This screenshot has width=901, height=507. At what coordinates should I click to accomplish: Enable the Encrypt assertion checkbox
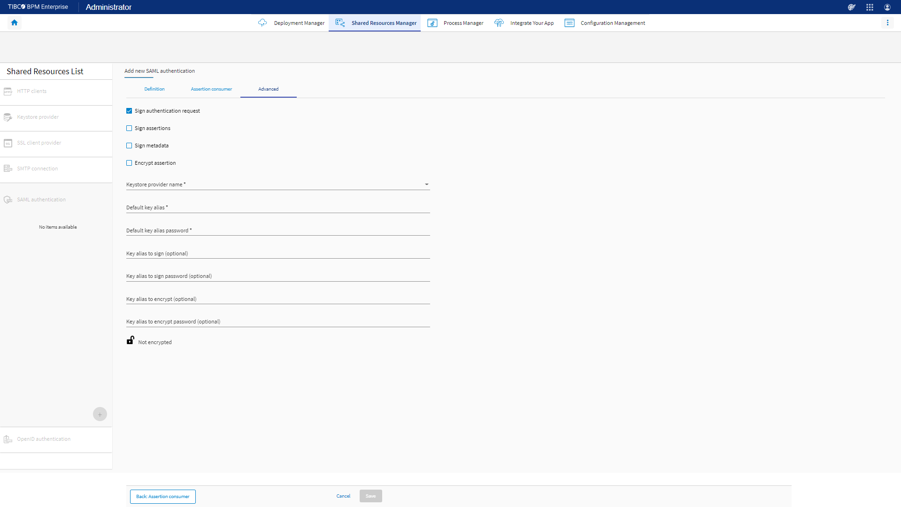click(x=129, y=163)
